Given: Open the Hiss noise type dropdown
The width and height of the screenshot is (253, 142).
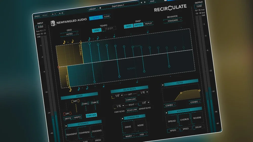Looking at the screenshot, I should click(x=142, y=134).
